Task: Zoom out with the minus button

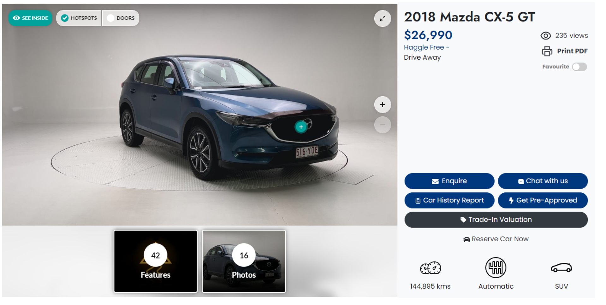Action: pyautogui.click(x=383, y=125)
